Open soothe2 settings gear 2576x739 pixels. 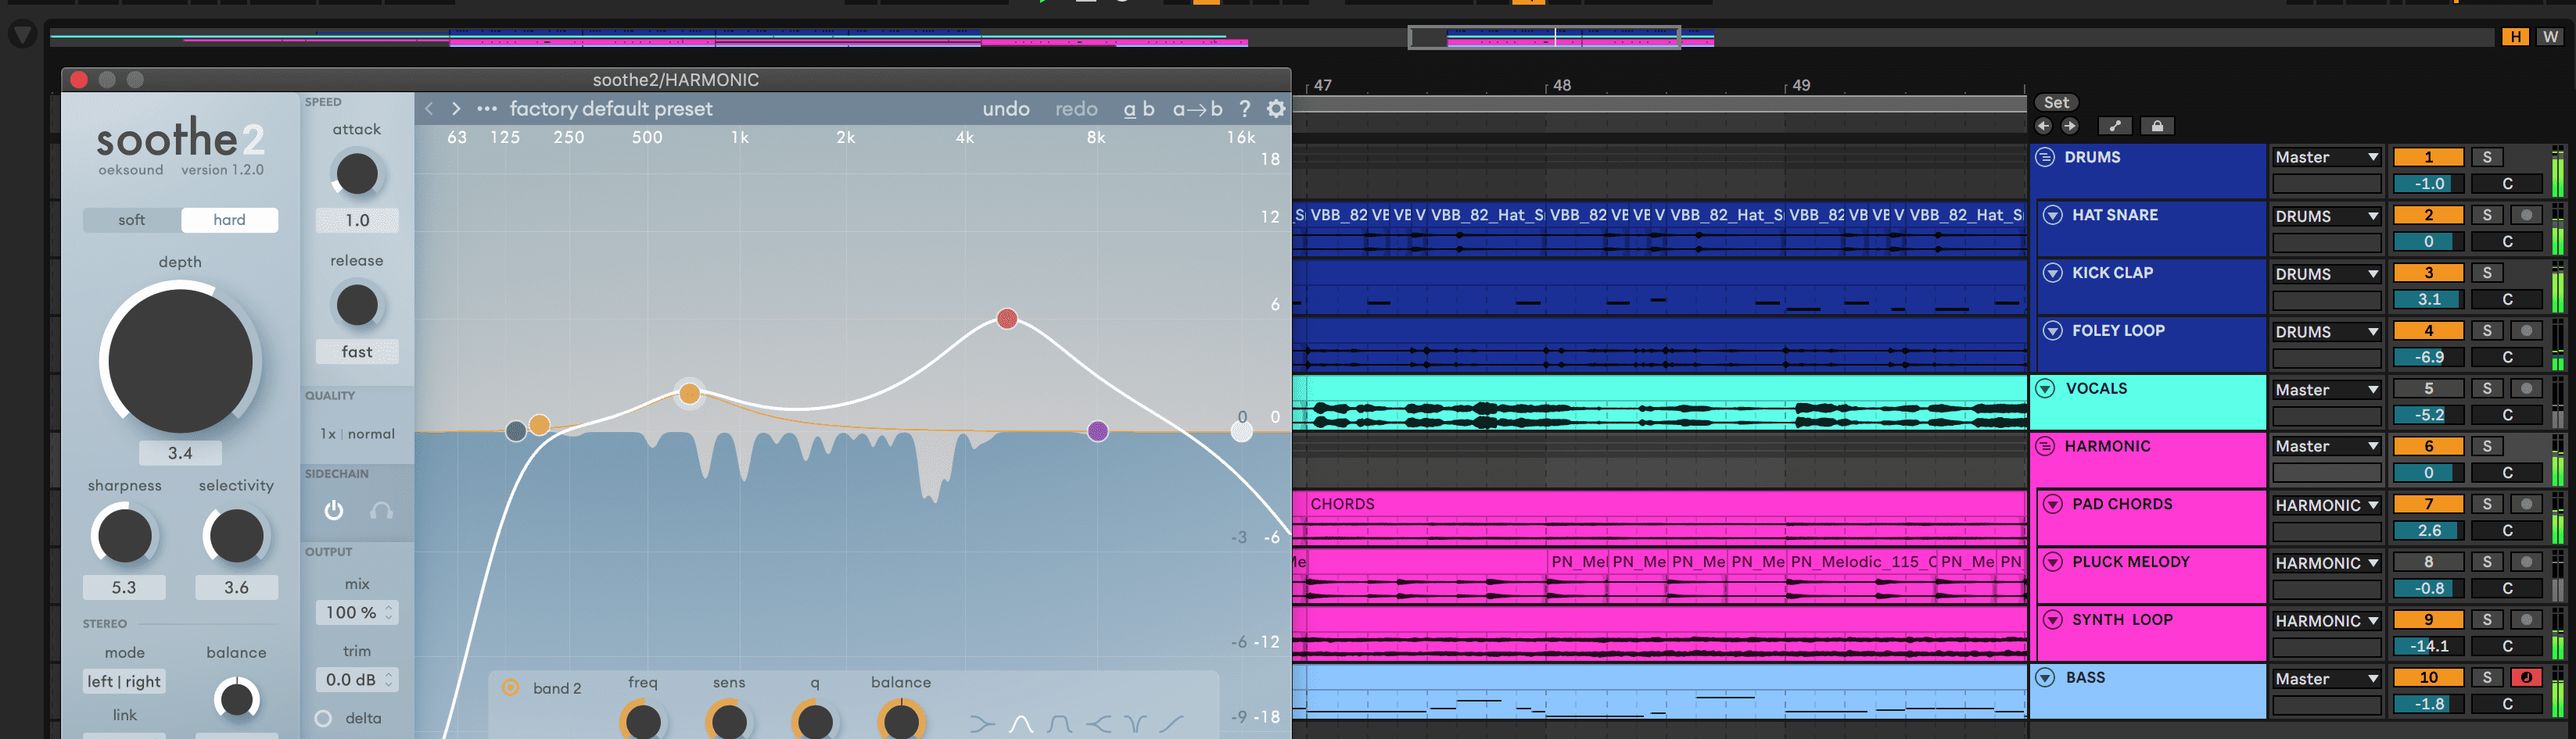tap(1276, 109)
